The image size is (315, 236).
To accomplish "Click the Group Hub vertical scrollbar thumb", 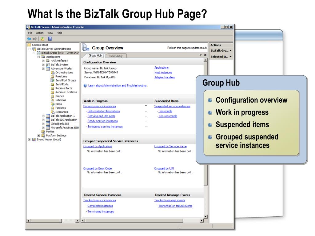I will click(x=205, y=124).
